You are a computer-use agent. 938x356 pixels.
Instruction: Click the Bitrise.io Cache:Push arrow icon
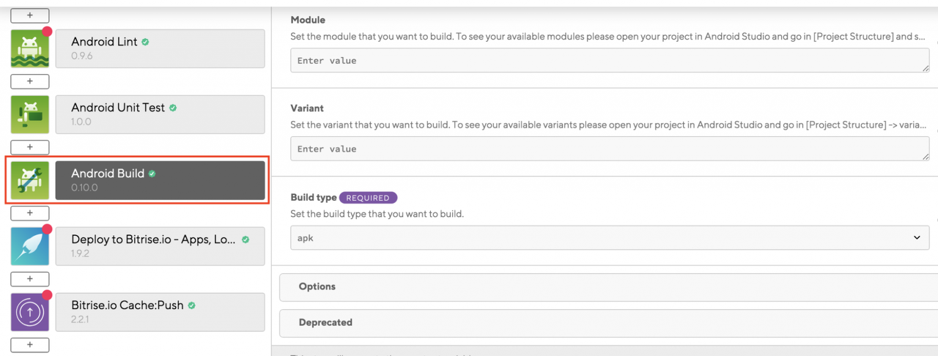[30, 312]
